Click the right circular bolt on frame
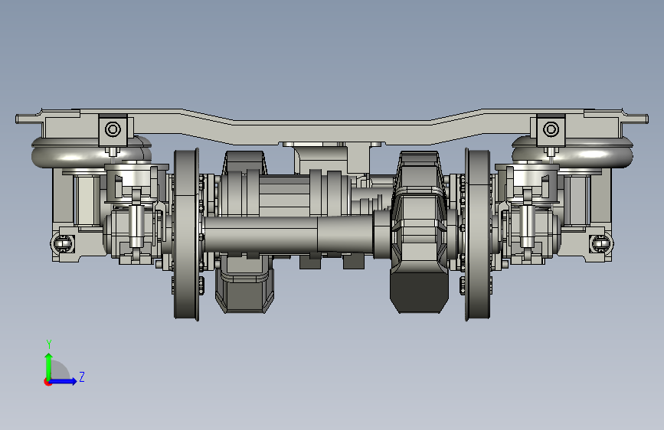 coord(551,129)
